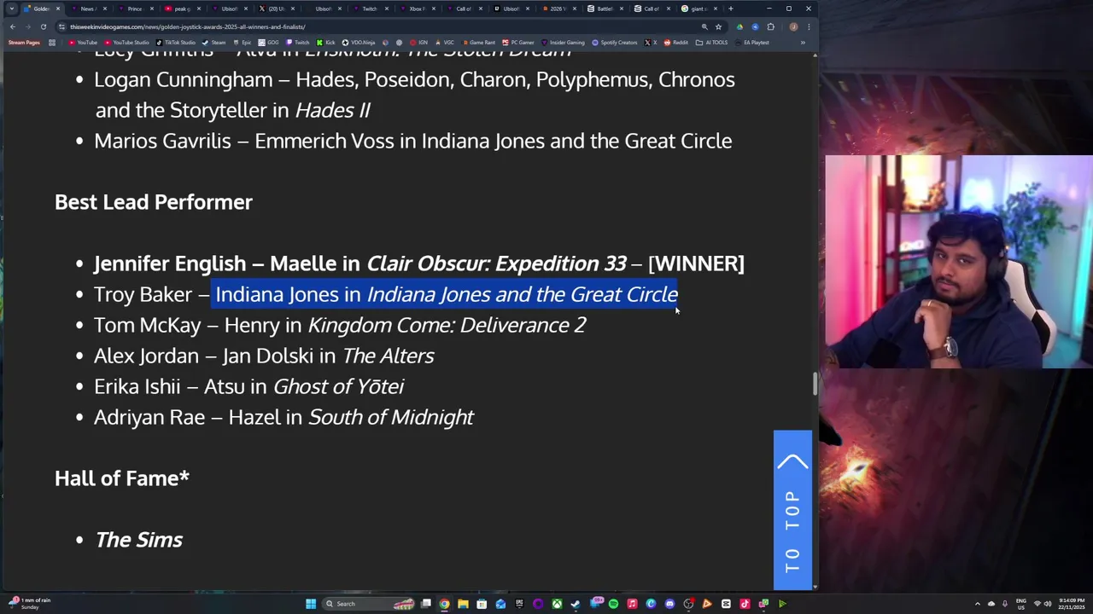Open Xbox app on taskbar
1093x614 pixels.
[x=557, y=604]
